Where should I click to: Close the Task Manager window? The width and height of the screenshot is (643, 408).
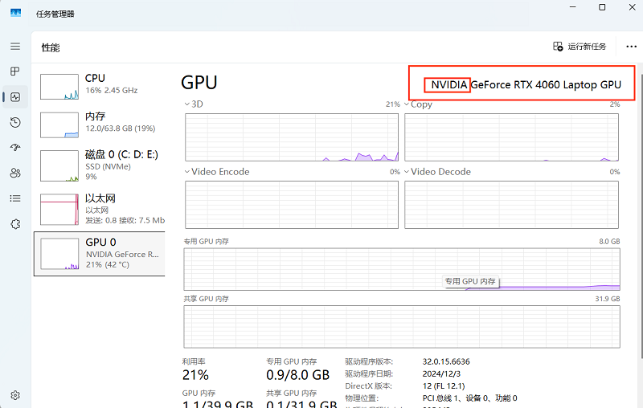(x=632, y=7)
